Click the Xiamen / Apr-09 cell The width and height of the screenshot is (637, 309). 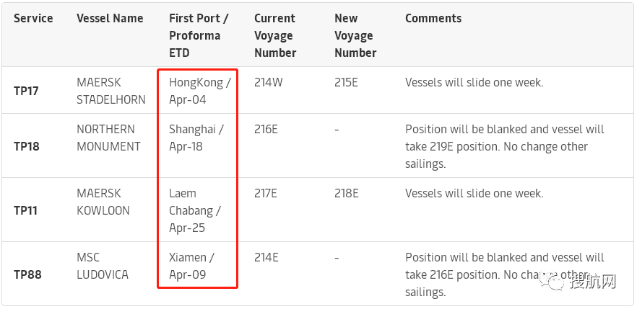pyautogui.click(x=191, y=266)
